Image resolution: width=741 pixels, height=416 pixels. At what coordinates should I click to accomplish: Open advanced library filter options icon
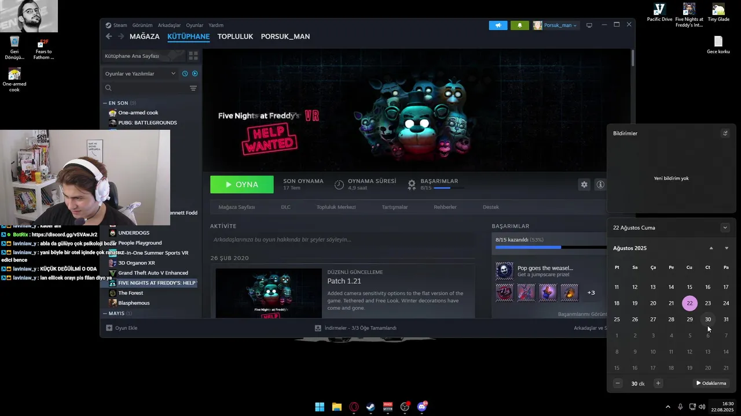coord(193,88)
